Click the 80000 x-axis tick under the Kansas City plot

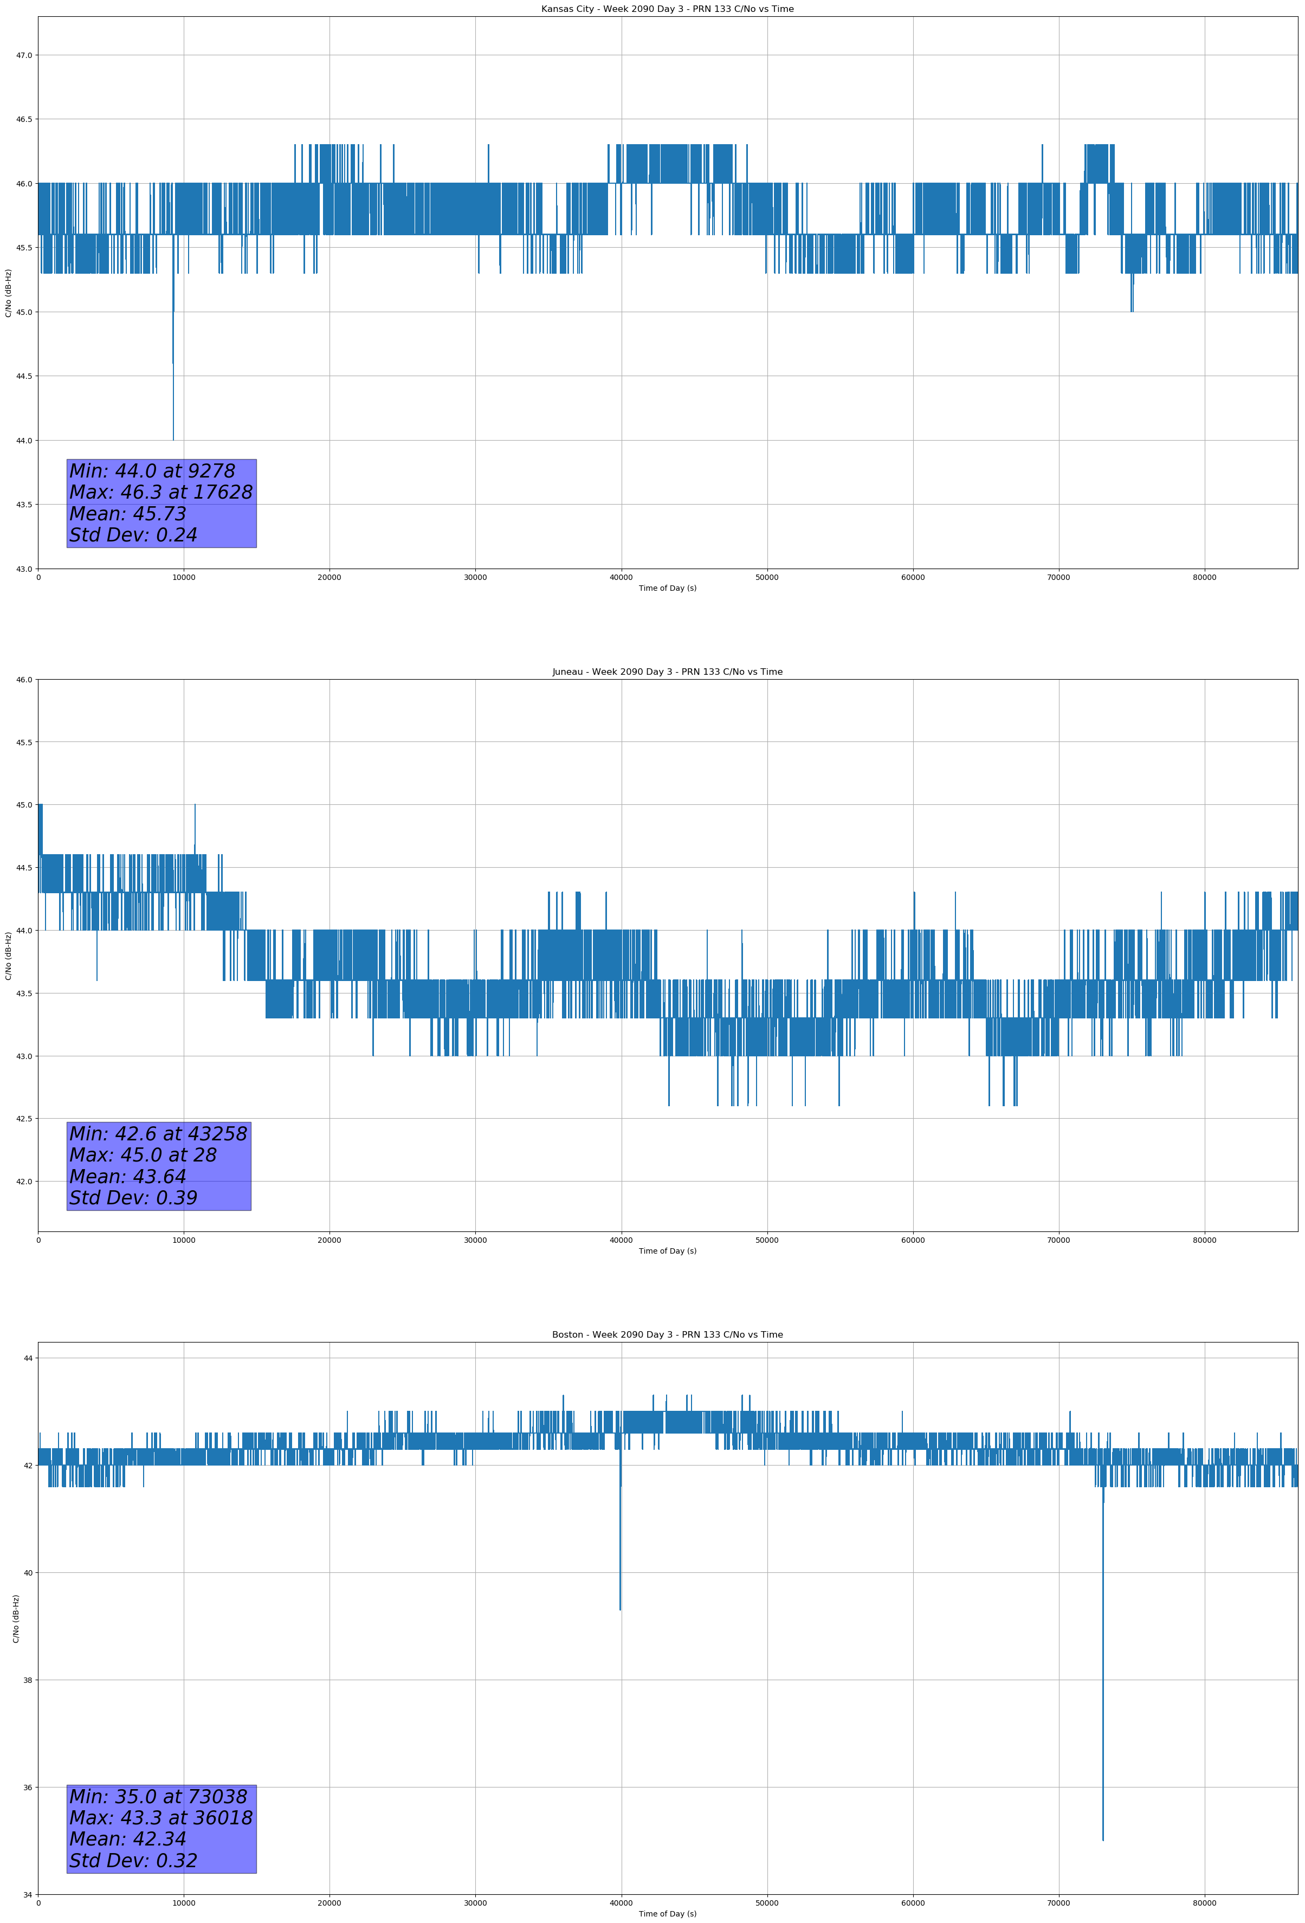tap(1205, 578)
